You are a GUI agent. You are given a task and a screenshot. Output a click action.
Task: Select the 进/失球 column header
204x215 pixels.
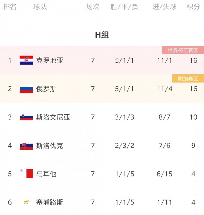click(x=165, y=7)
